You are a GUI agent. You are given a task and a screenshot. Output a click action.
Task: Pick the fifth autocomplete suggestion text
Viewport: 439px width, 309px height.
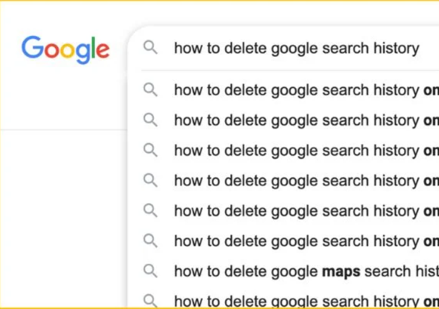[306, 211]
